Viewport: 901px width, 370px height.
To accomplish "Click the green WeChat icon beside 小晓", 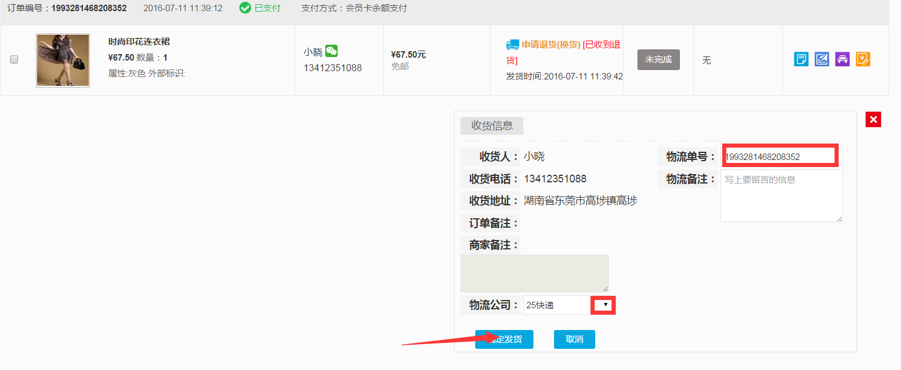I will tap(332, 51).
